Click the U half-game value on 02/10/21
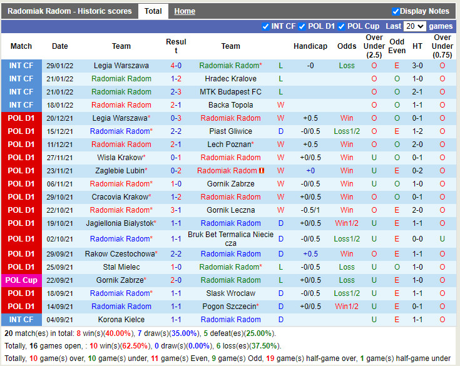The height and width of the screenshot is (366, 460). pyautogui.click(x=442, y=239)
